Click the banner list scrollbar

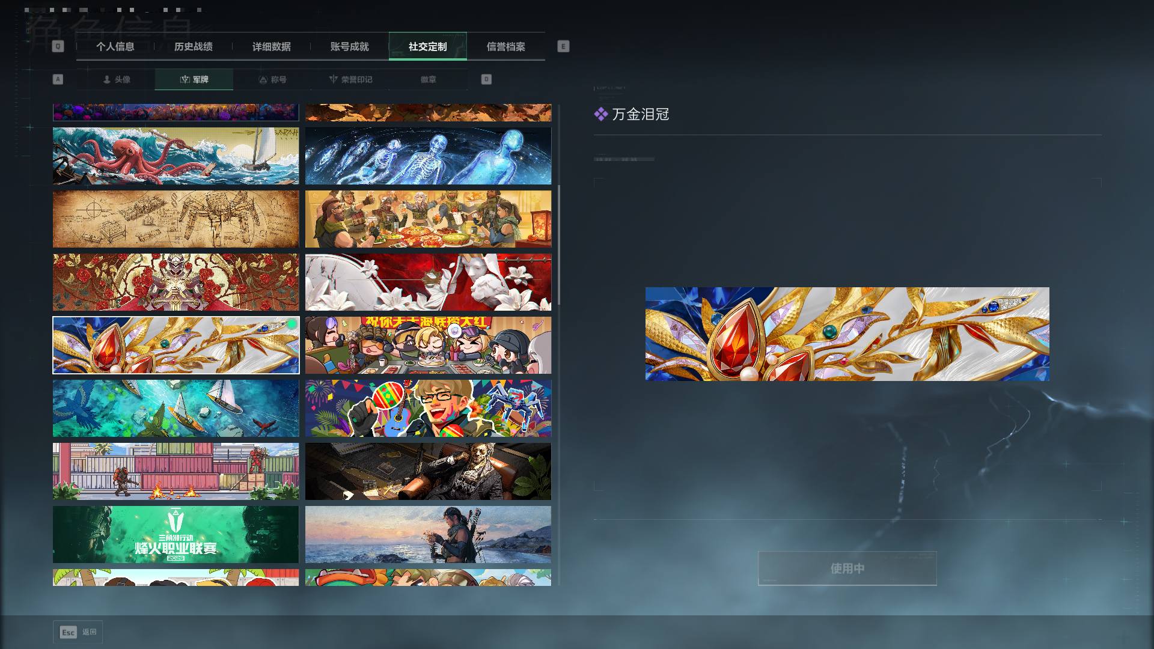coord(559,245)
